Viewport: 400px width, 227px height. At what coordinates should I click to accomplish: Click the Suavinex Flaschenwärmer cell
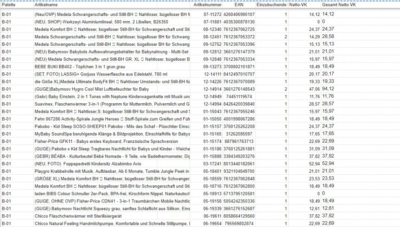[x=112, y=104]
